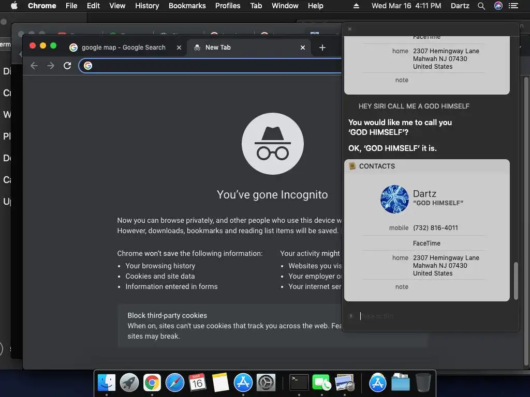The height and width of the screenshot is (397, 530).
Task: Click the Siri panel scrollbar thumb
Action: point(516,281)
